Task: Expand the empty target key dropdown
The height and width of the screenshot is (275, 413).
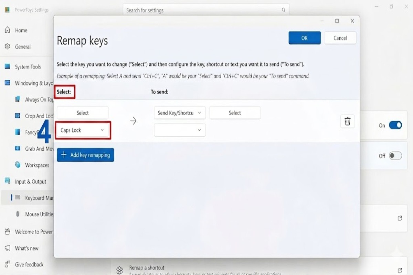Action: [180, 130]
